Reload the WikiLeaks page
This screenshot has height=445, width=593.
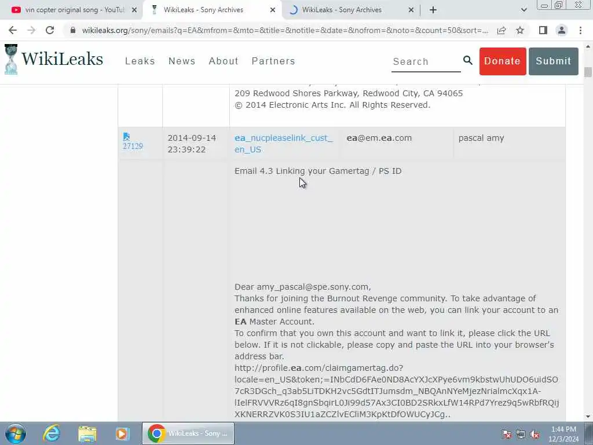(x=50, y=30)
